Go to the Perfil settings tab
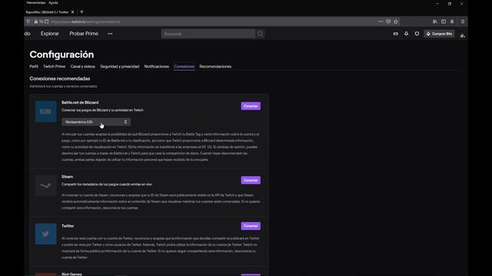 (x=34, y=67)
